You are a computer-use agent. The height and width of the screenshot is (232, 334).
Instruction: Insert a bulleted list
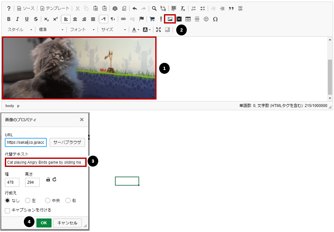click(x=203, y=8)
